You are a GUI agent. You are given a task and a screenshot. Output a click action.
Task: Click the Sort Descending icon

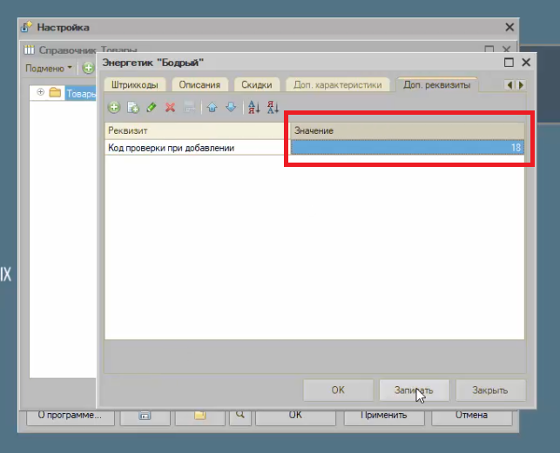tap(273, 107)
